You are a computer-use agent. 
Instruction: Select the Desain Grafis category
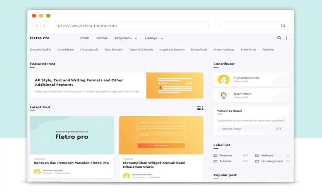(40, 50)
